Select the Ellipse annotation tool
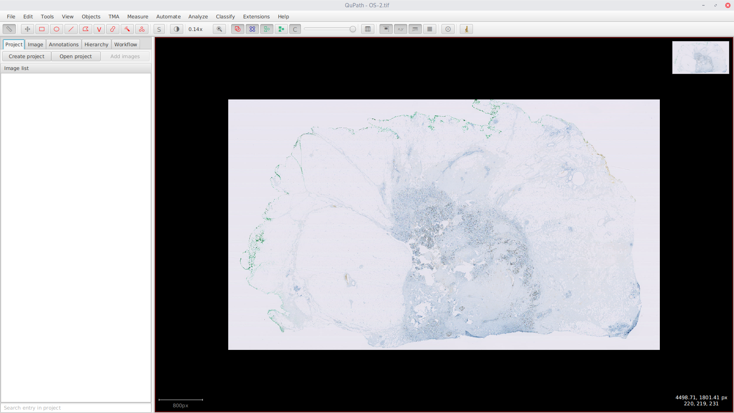Image resolution: width=734 pixels, height=413 pixels. (x=57, y=29)
